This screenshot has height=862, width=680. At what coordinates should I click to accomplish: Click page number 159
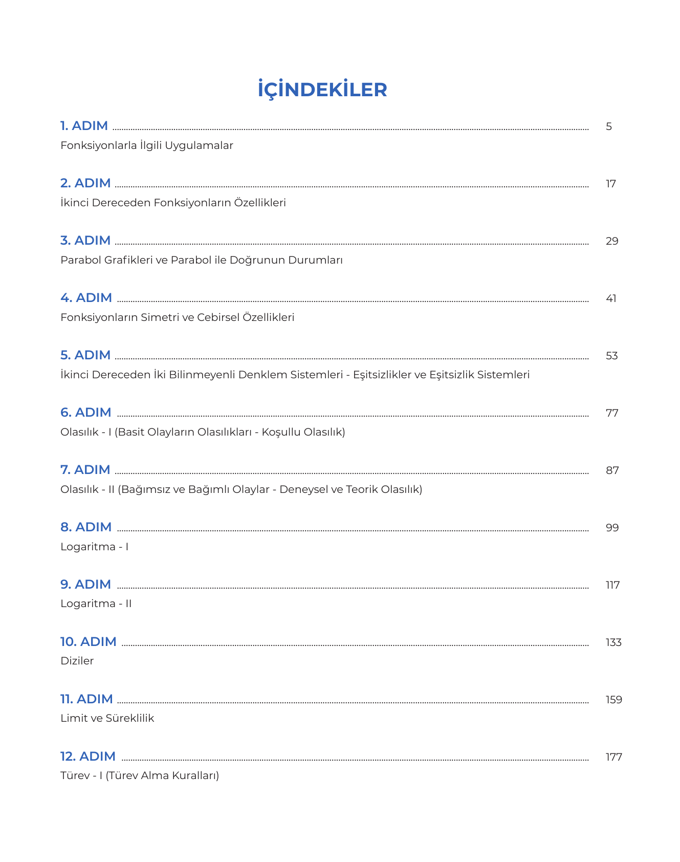(x=613, y=700)
